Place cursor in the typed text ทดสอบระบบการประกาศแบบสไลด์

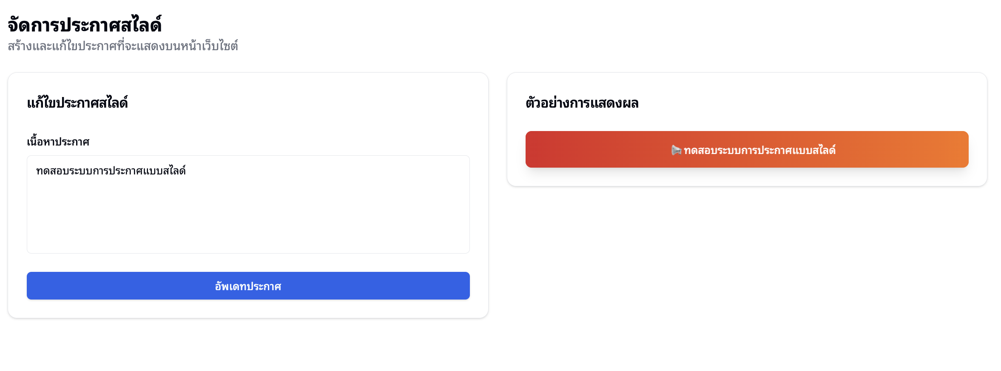tap(111, 171)
